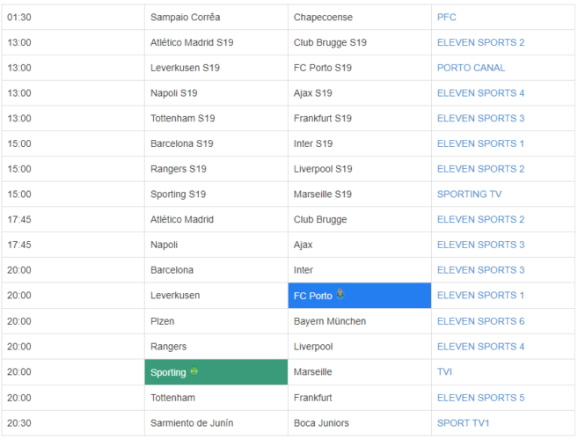This screenshot has width=578, height=440.
Task: Click the Marseille S19 cell
Action: coord(360,194)
